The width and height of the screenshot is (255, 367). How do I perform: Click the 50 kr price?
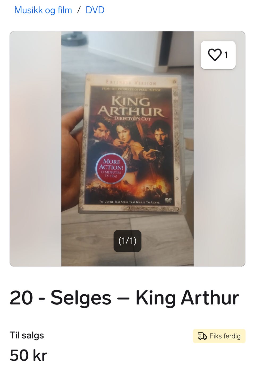[28, 355]
